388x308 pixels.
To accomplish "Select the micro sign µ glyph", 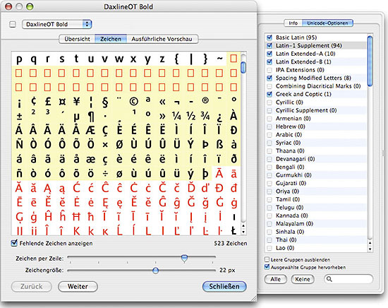I will point(76,117).
